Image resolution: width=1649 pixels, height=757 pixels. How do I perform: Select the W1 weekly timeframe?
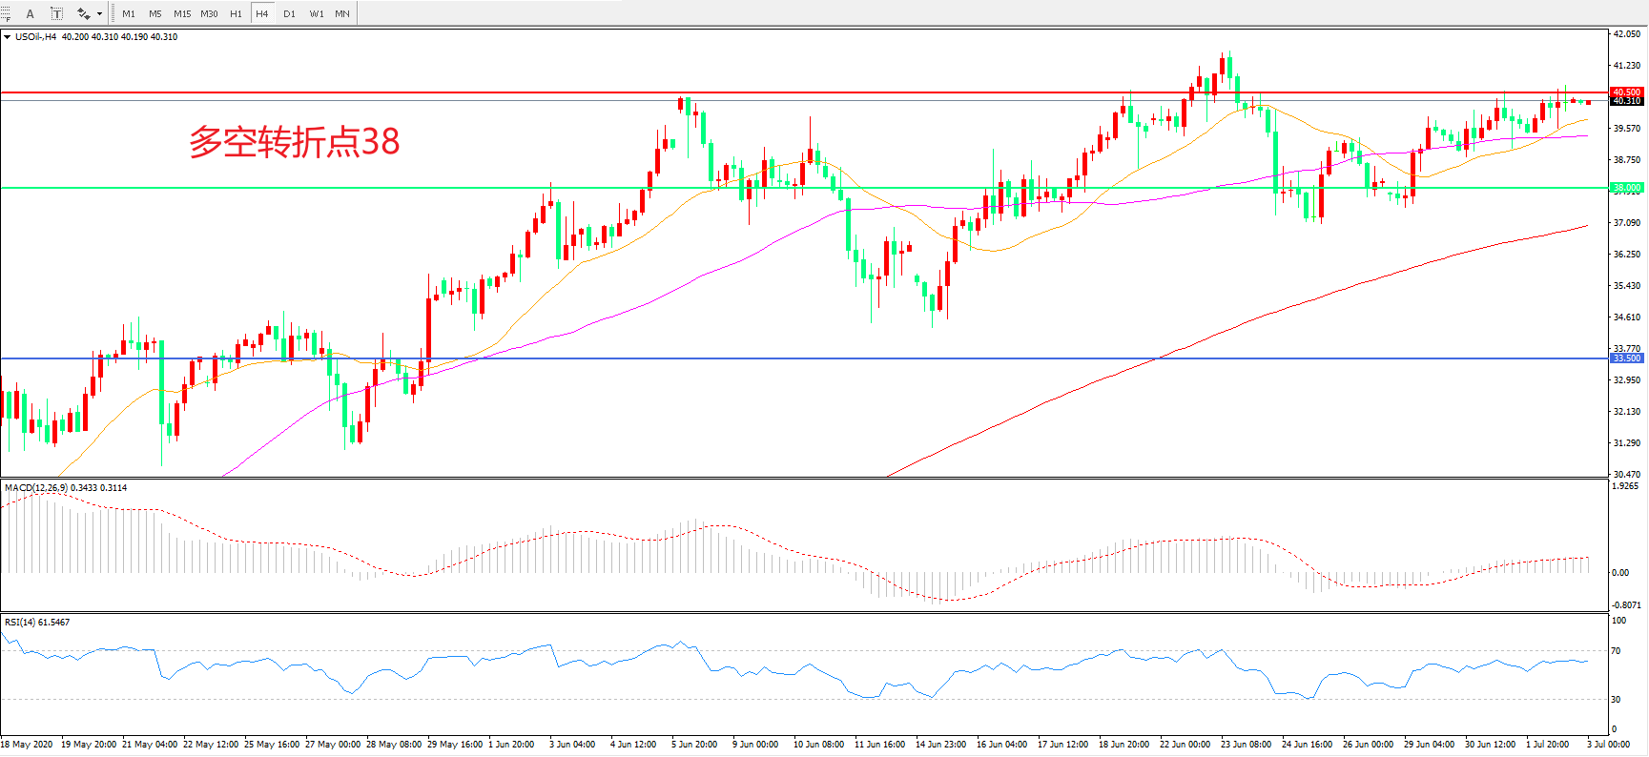[x=316, y=13]
